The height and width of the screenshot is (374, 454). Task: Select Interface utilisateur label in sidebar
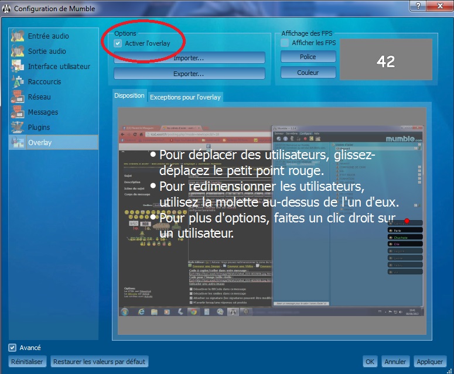tap(59, 67)
